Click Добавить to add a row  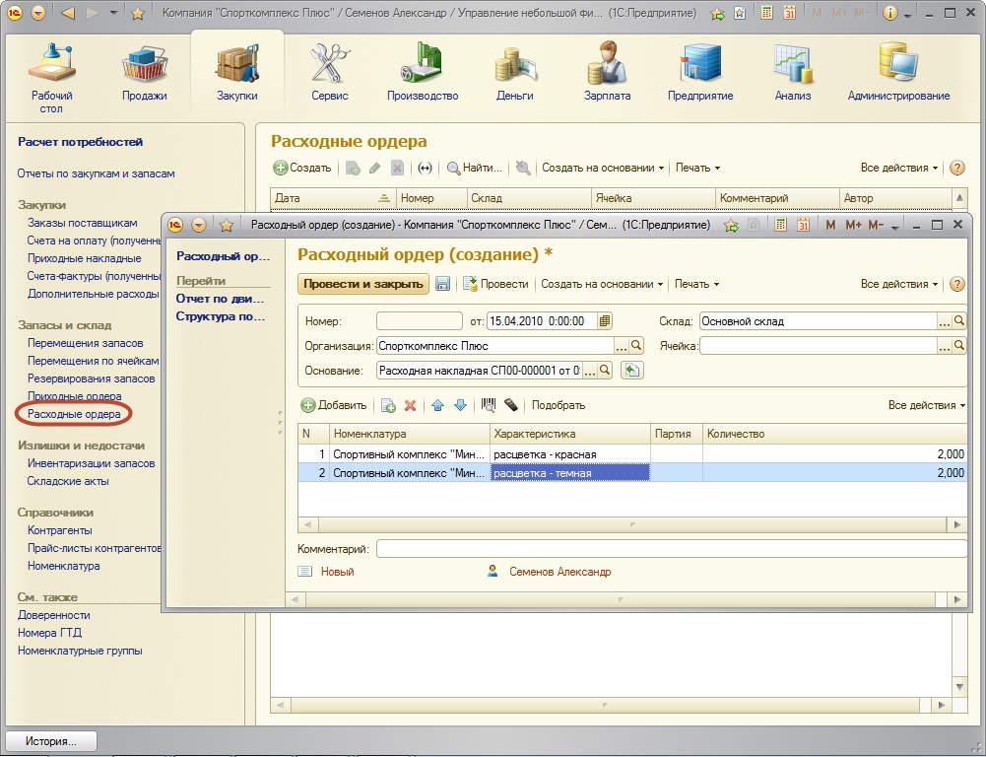click(x=334, y=405)
